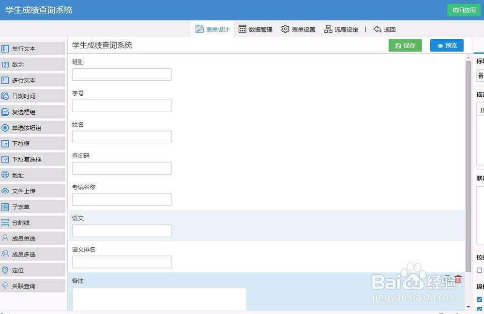Open the 表单设置 form settings tab
484x314 pixels.
pyautogui.click(x=298, y=30)
